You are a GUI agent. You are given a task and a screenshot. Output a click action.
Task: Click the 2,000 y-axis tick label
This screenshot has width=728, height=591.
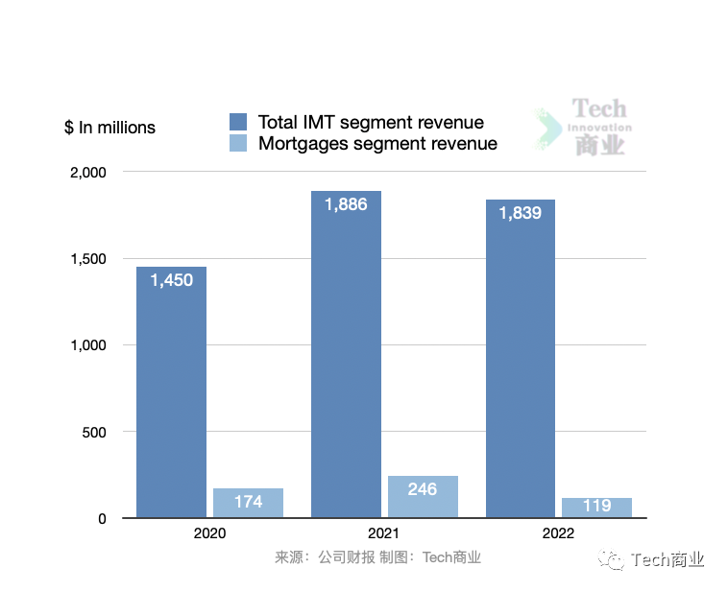coord(87,173)
